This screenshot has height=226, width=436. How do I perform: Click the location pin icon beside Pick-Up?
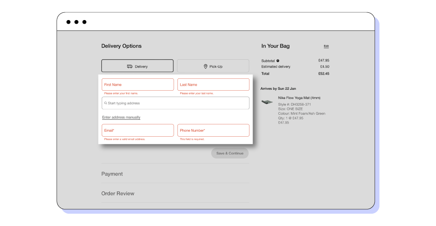206,66
